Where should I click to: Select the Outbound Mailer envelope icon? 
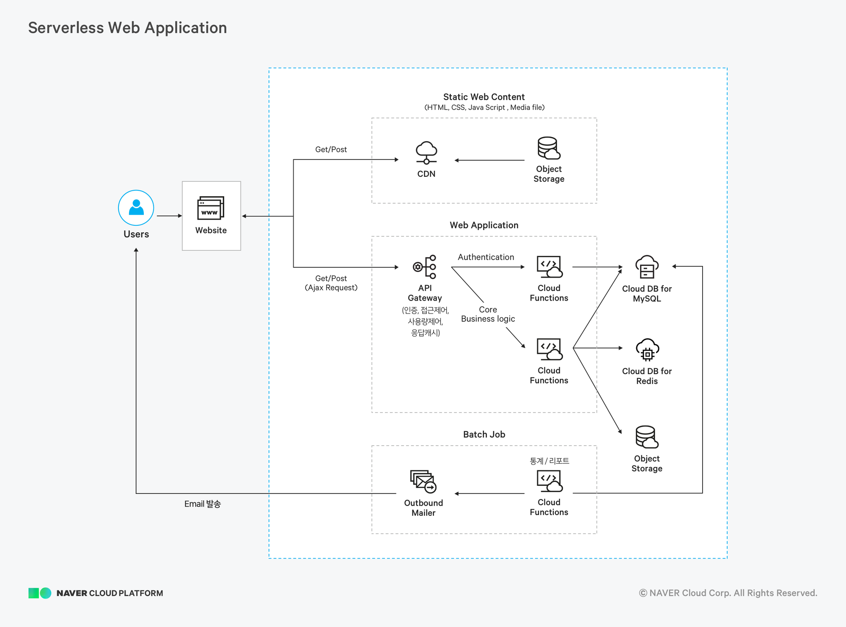[423, 482]
